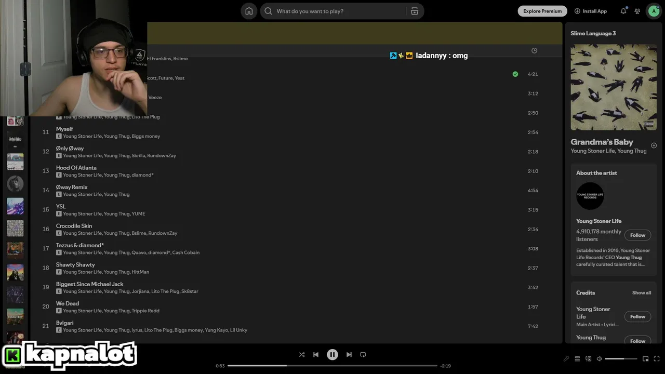The height and width of the screenshot is (374, 665).
Task: Open the green user profile avatar
Action: click(x=654, y=11)
